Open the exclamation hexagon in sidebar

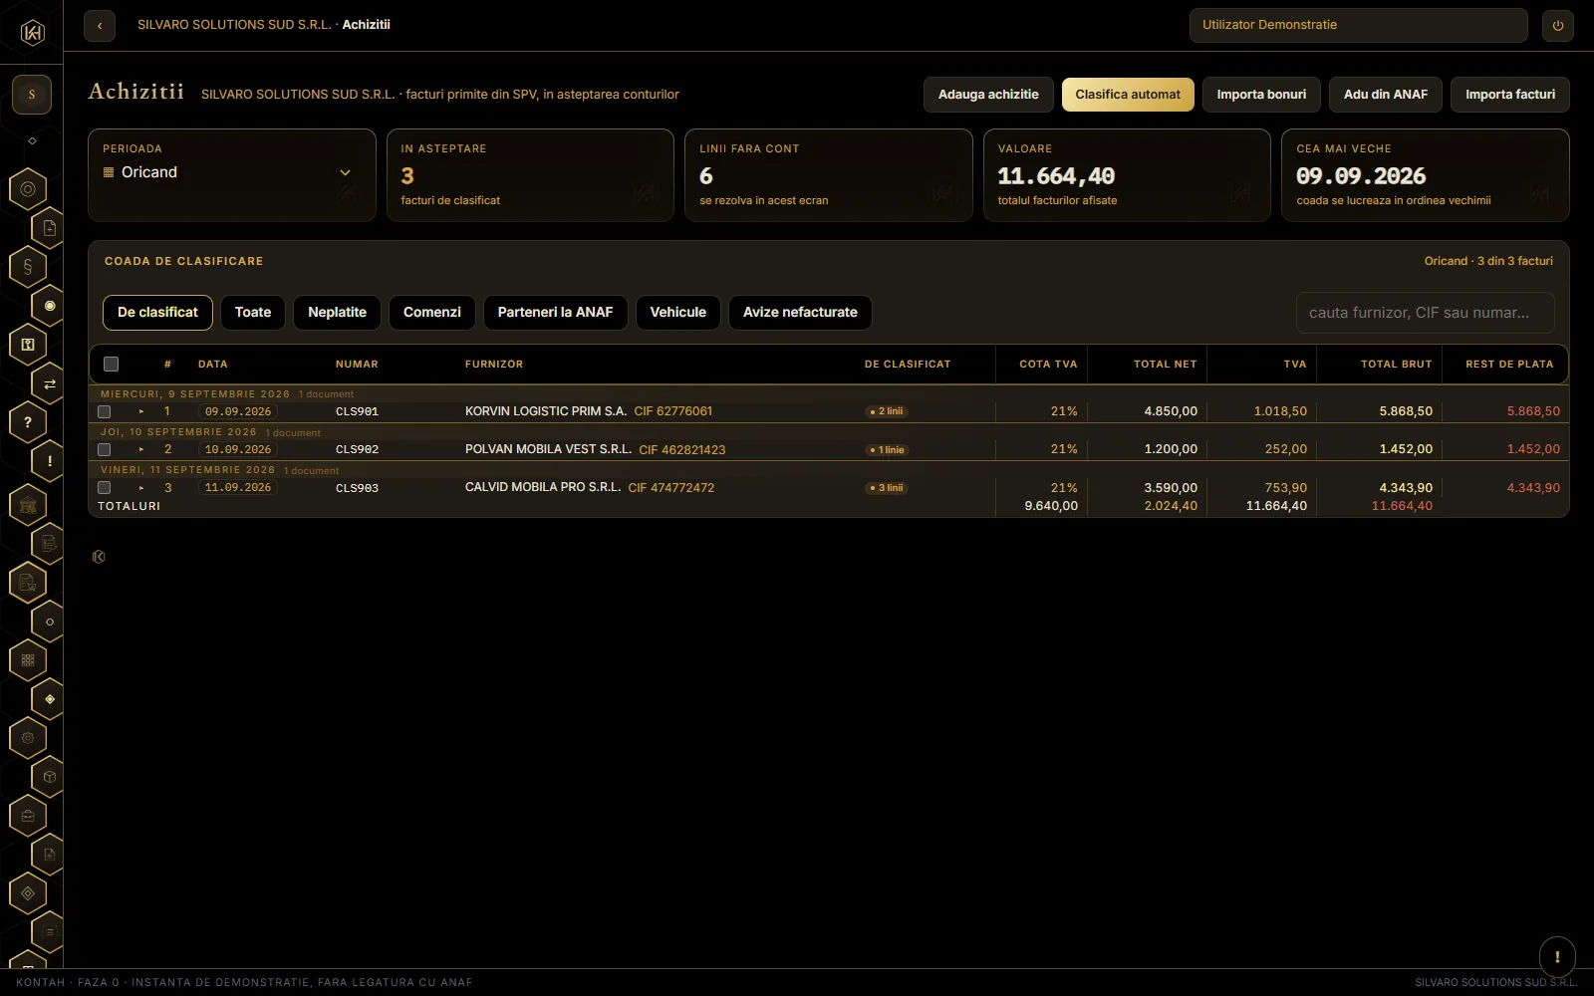coord(49,461)
